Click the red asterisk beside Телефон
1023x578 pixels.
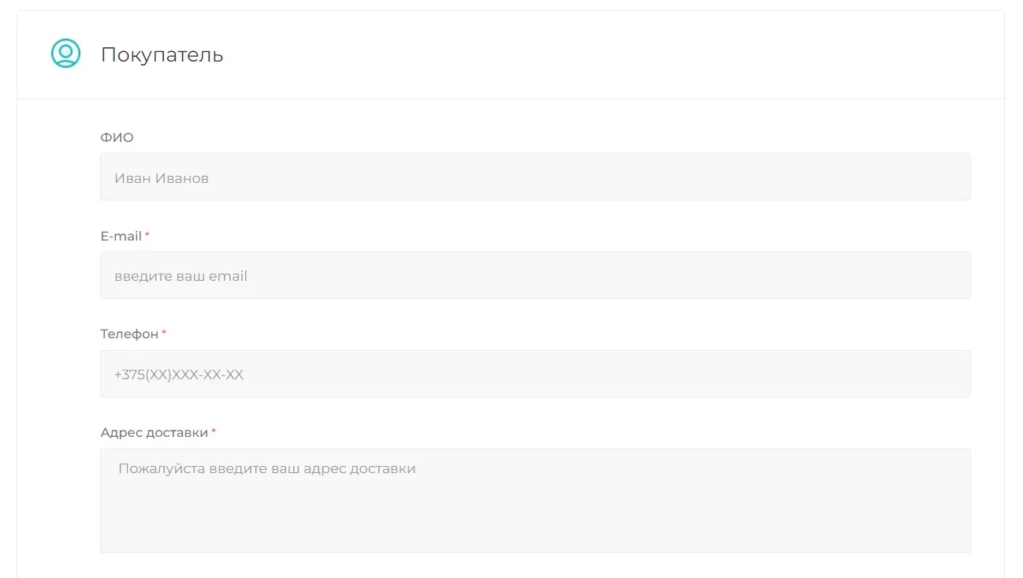(164, 333)
